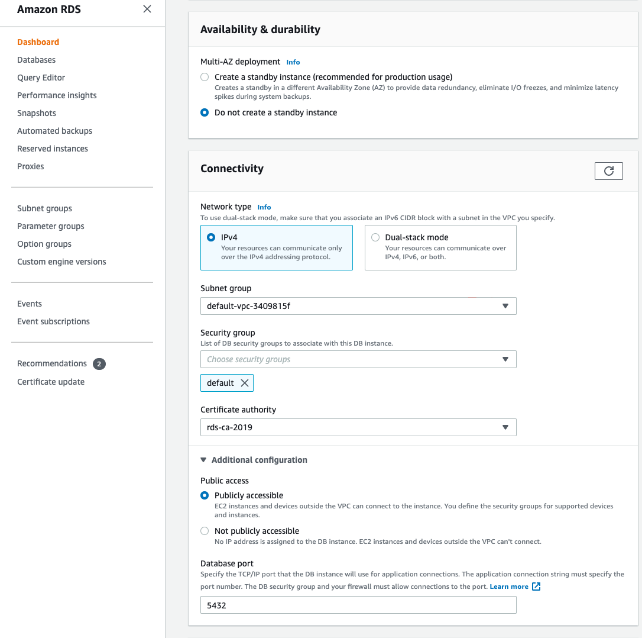Image resolution: width=642 pixels, height=638 pixels.
Task: Select Not publicly accessible
Action: (x=204, y=531)
